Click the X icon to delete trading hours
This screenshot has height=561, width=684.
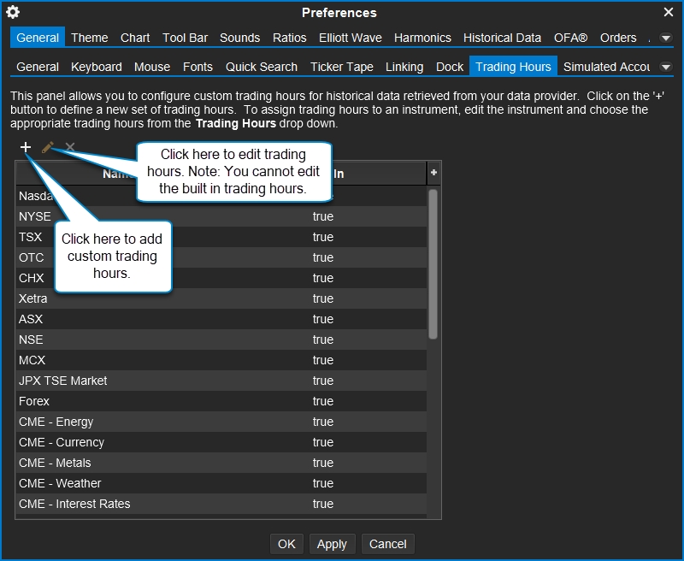pos(70,147)
